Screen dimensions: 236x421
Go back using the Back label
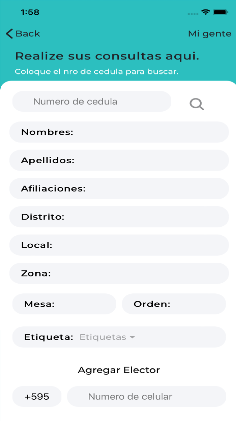coord(28,34)
